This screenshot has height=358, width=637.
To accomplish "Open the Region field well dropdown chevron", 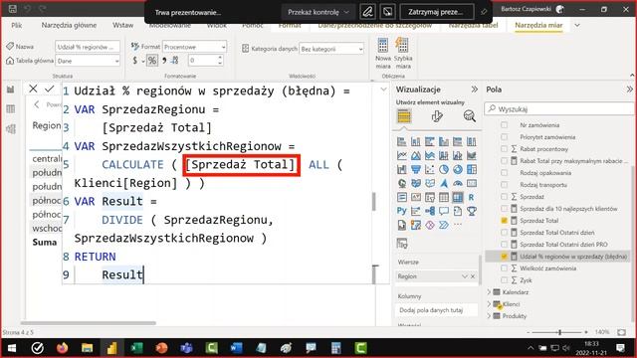I will point(465,276).
